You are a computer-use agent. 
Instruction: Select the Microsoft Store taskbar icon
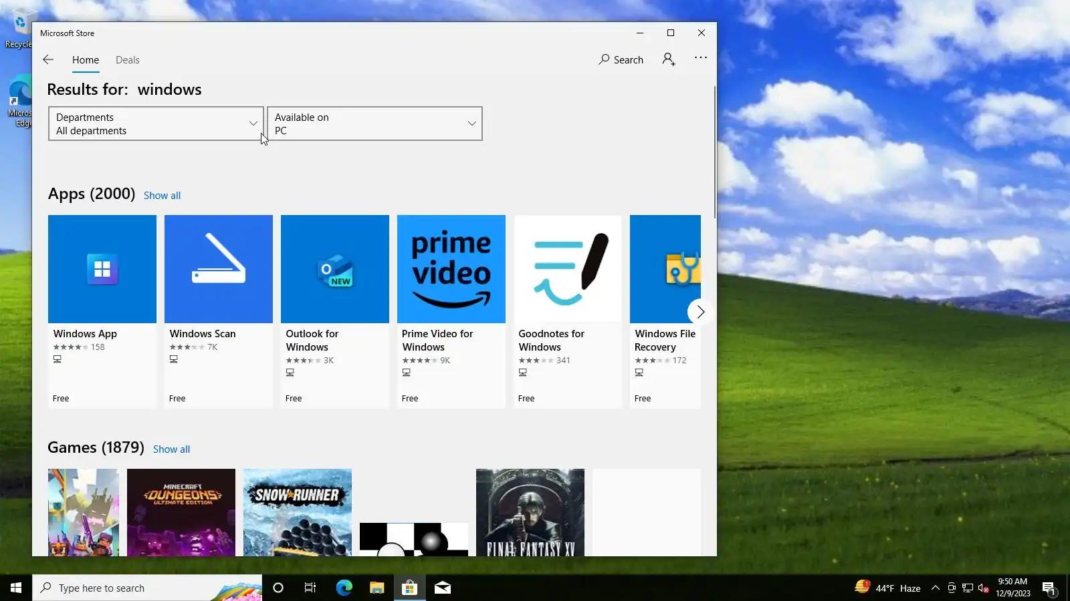[x=409, y=588]
